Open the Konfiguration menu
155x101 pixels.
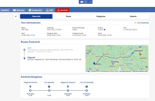[35, 10]
